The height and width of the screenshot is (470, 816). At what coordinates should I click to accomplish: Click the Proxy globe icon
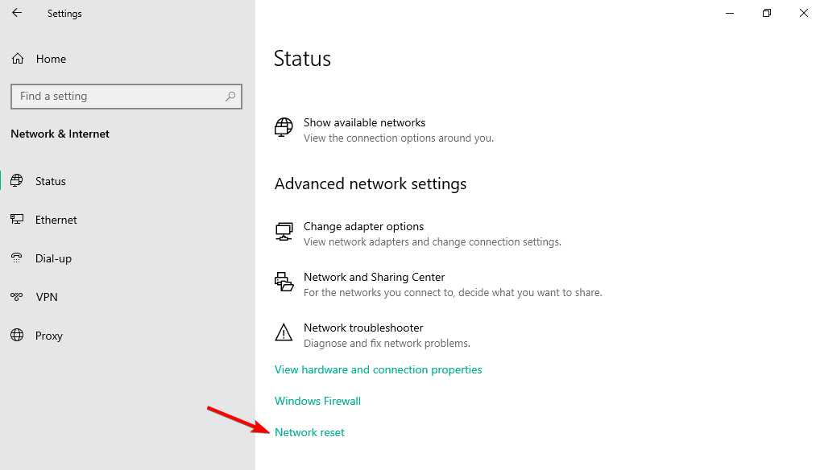pyautogui.click(x=17, y=336)
